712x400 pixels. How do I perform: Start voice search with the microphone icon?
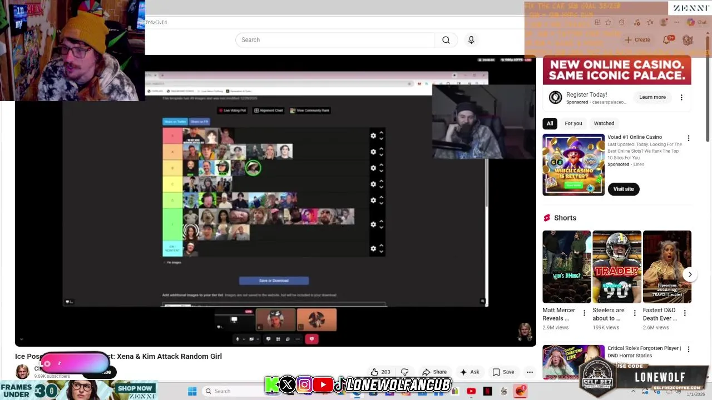(471, 40)
